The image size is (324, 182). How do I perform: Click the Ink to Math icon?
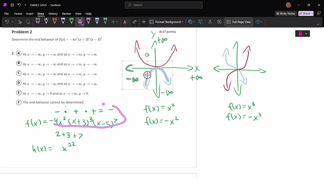pos(210,22)
